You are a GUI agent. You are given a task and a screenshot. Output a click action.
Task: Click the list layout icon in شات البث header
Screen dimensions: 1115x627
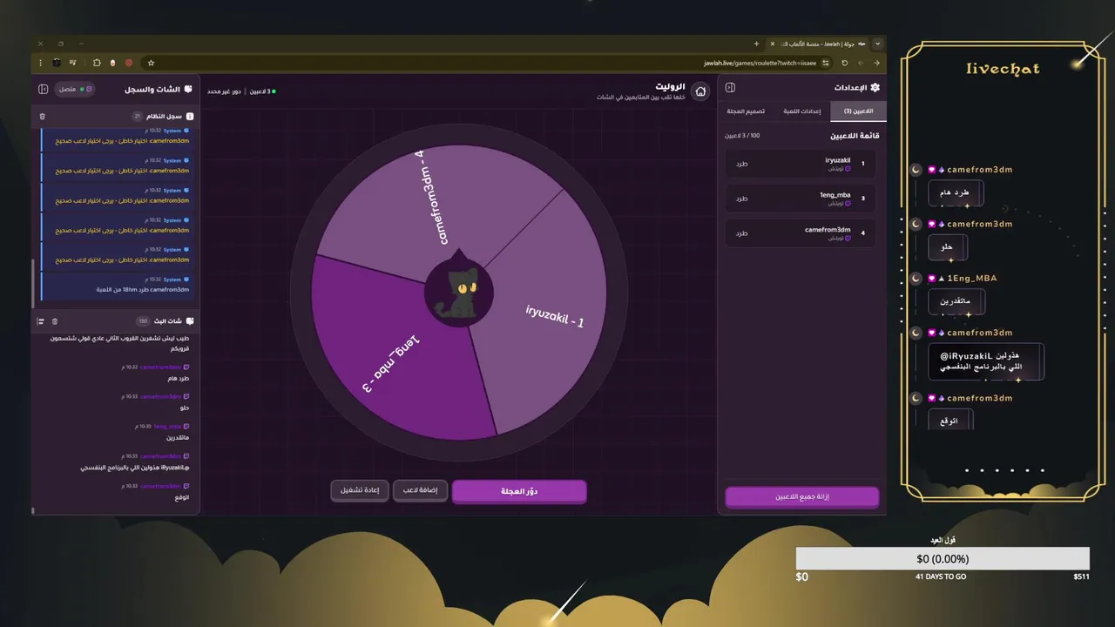tap(40, 321)
